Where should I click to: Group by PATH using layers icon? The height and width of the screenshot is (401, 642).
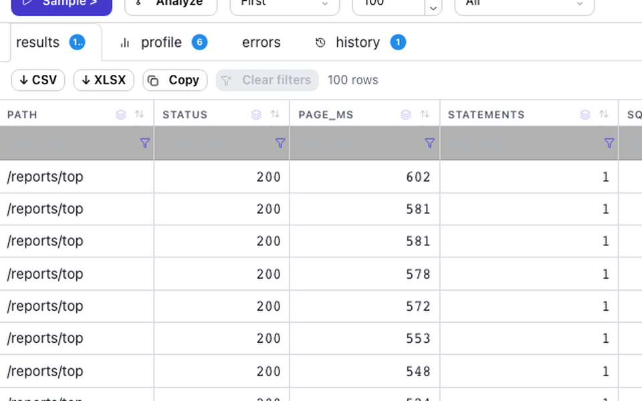[x=121, y=114]
